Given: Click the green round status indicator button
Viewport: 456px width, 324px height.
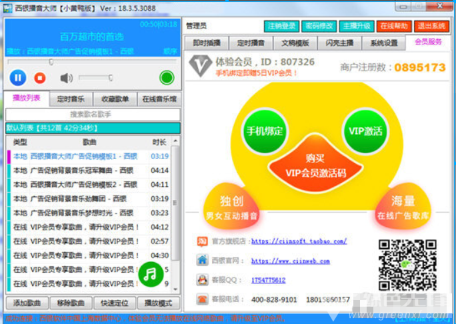Looking at the screenshot, I should [x=167, y=78].
